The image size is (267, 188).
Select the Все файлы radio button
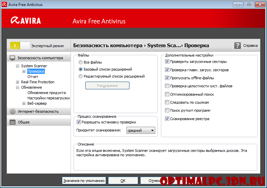81,62
